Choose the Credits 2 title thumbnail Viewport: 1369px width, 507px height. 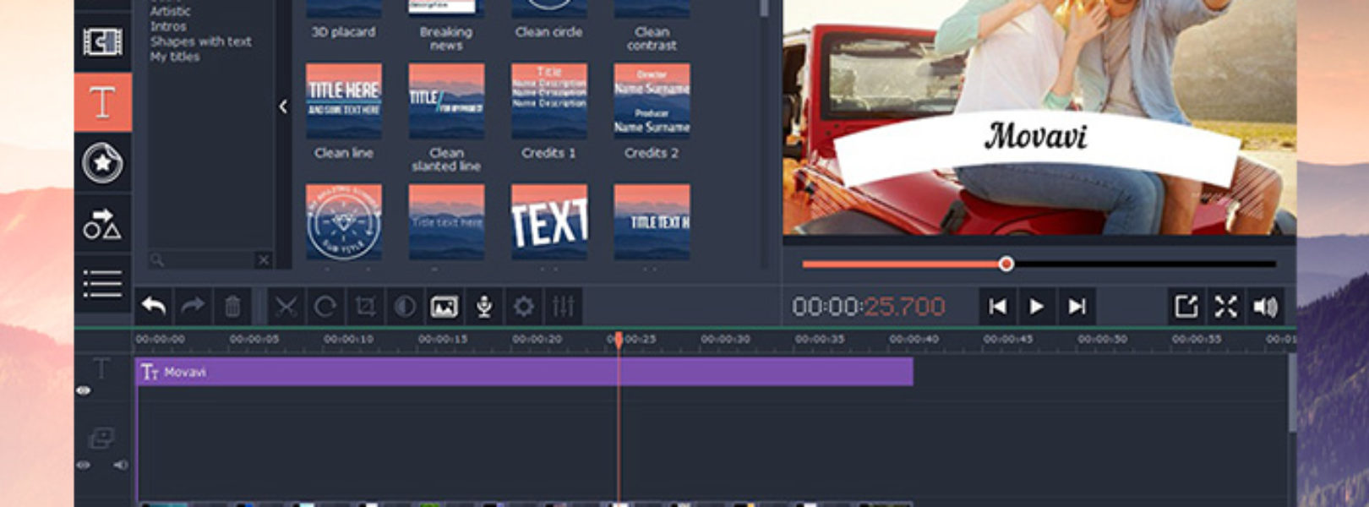point(652,101)
